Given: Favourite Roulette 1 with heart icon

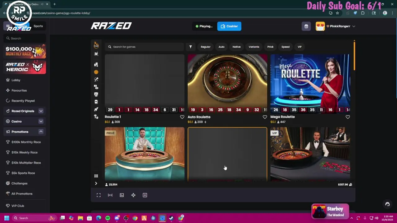Looking at the screenshot, I should pos(182,117).
